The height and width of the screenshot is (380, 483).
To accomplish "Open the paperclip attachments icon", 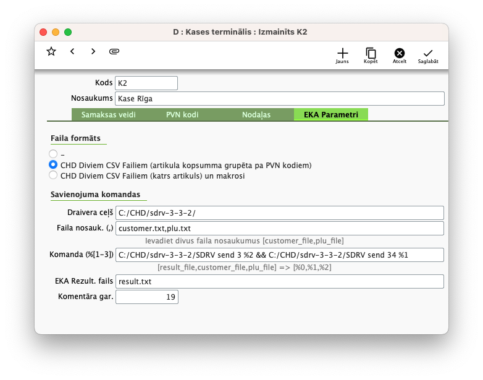I will [114, 51].
